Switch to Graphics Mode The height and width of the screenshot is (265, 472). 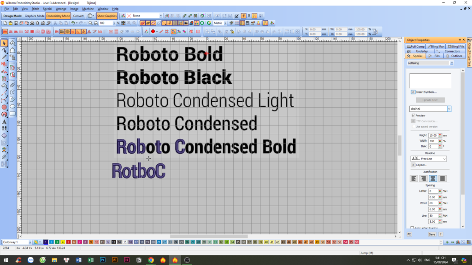click(x=34, y=16)
